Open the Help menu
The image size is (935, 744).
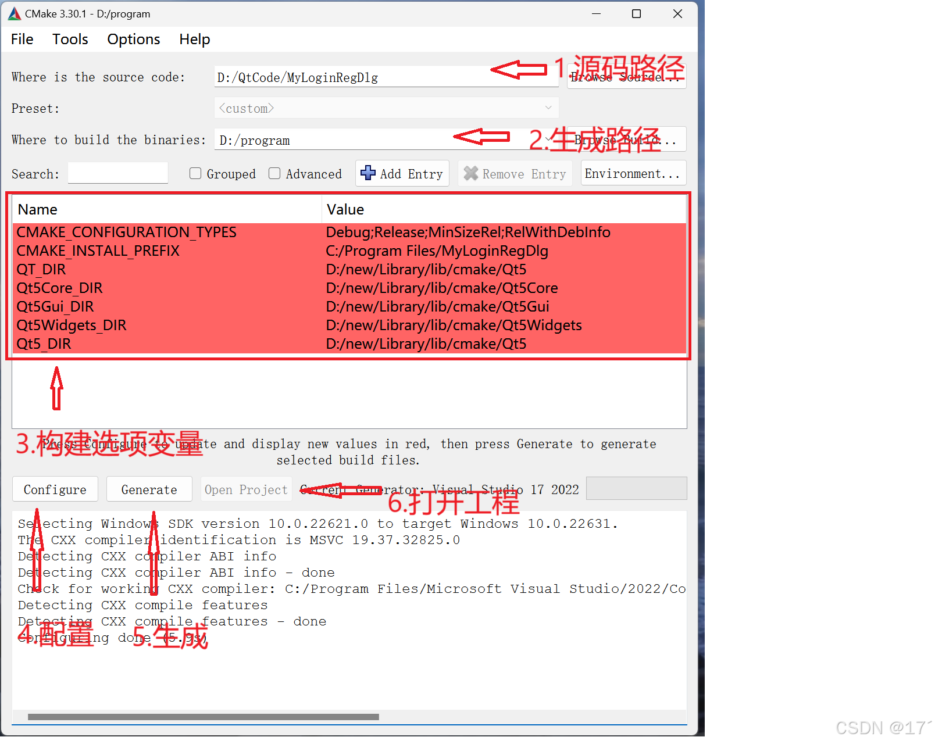point(195,39)
